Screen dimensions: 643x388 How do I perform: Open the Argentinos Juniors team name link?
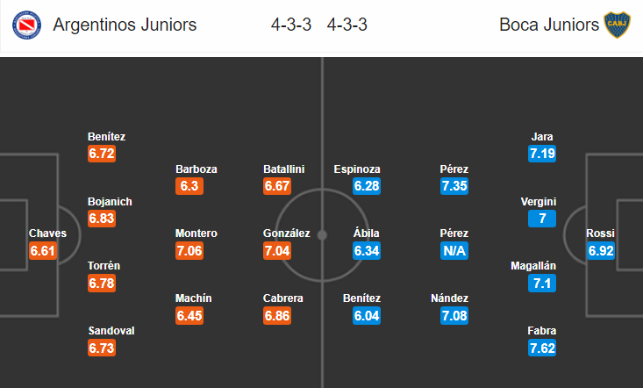125,25
